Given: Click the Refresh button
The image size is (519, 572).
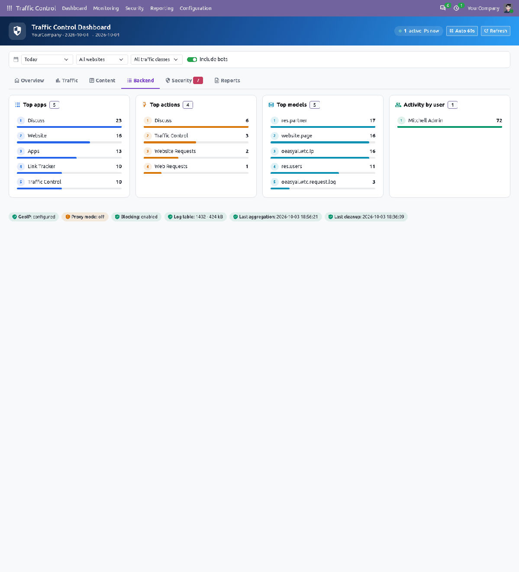Looking at the screenshot, I should [496, 31].
